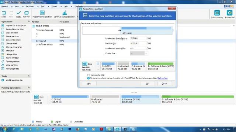This screenshot has width=236, height=132.
Task: Follow the Backup Now link
Action: click(x=162, y=78)
